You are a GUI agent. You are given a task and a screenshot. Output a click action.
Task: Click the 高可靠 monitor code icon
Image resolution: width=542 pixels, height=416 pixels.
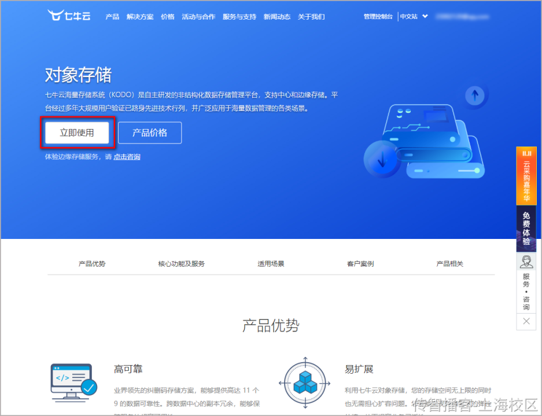(74, 382)
